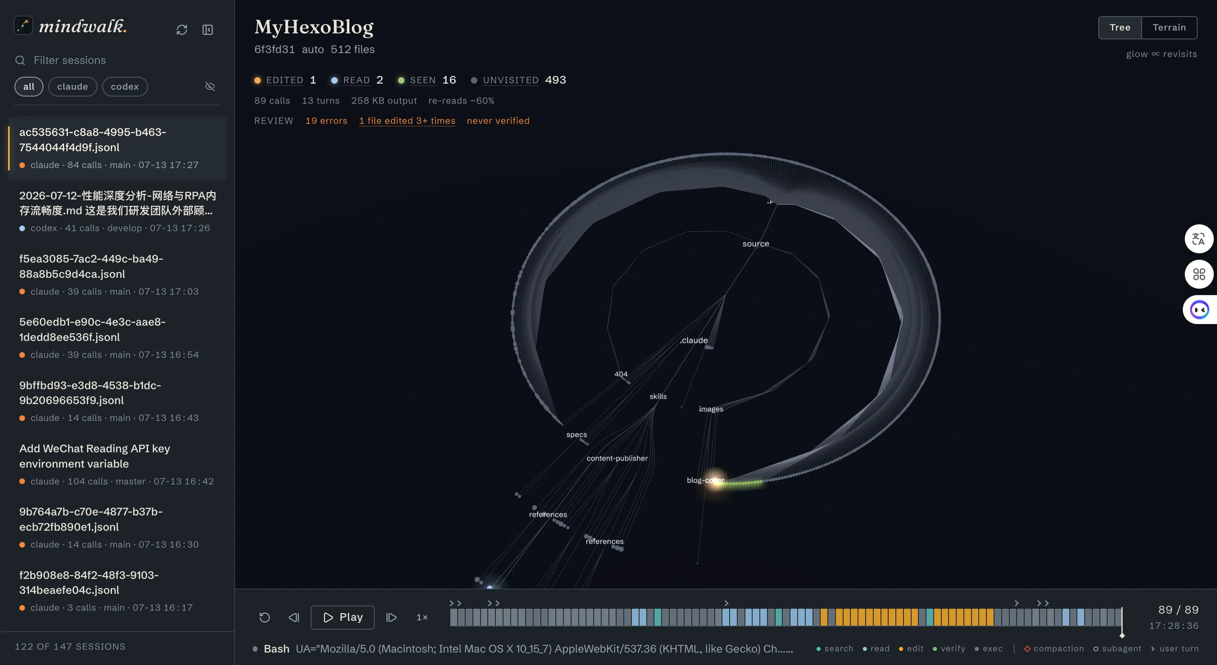Click the 'source' node label
The height and width of the screenshot is (665, 1217).
[x=755, y=244]
